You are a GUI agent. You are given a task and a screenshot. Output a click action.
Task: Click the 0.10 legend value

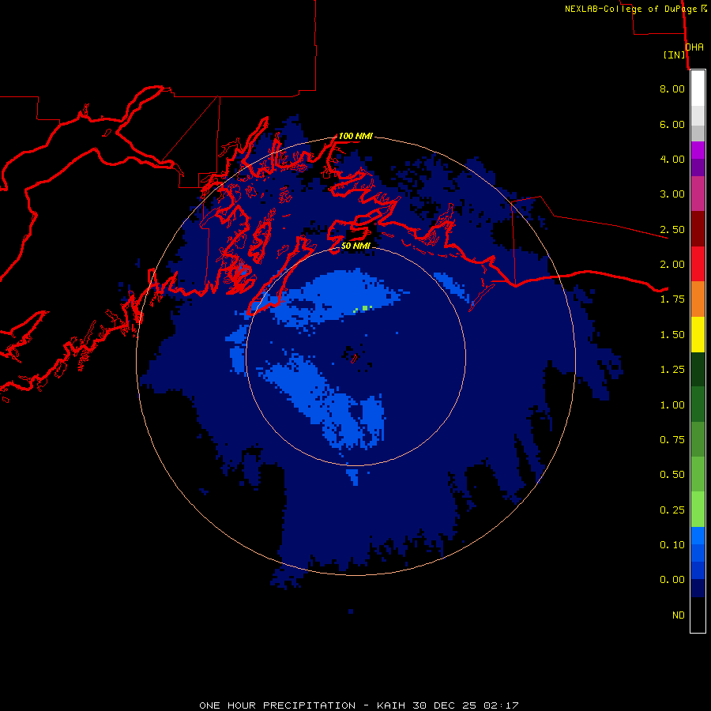(x=672, y=545)
